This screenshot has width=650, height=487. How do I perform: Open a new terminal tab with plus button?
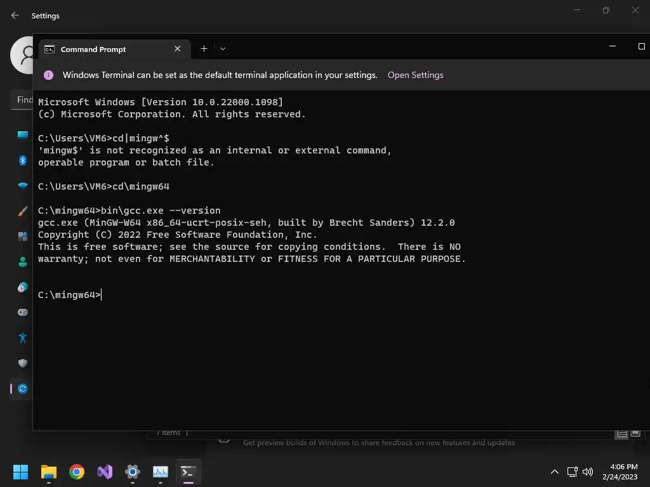(x=204, y=49)
